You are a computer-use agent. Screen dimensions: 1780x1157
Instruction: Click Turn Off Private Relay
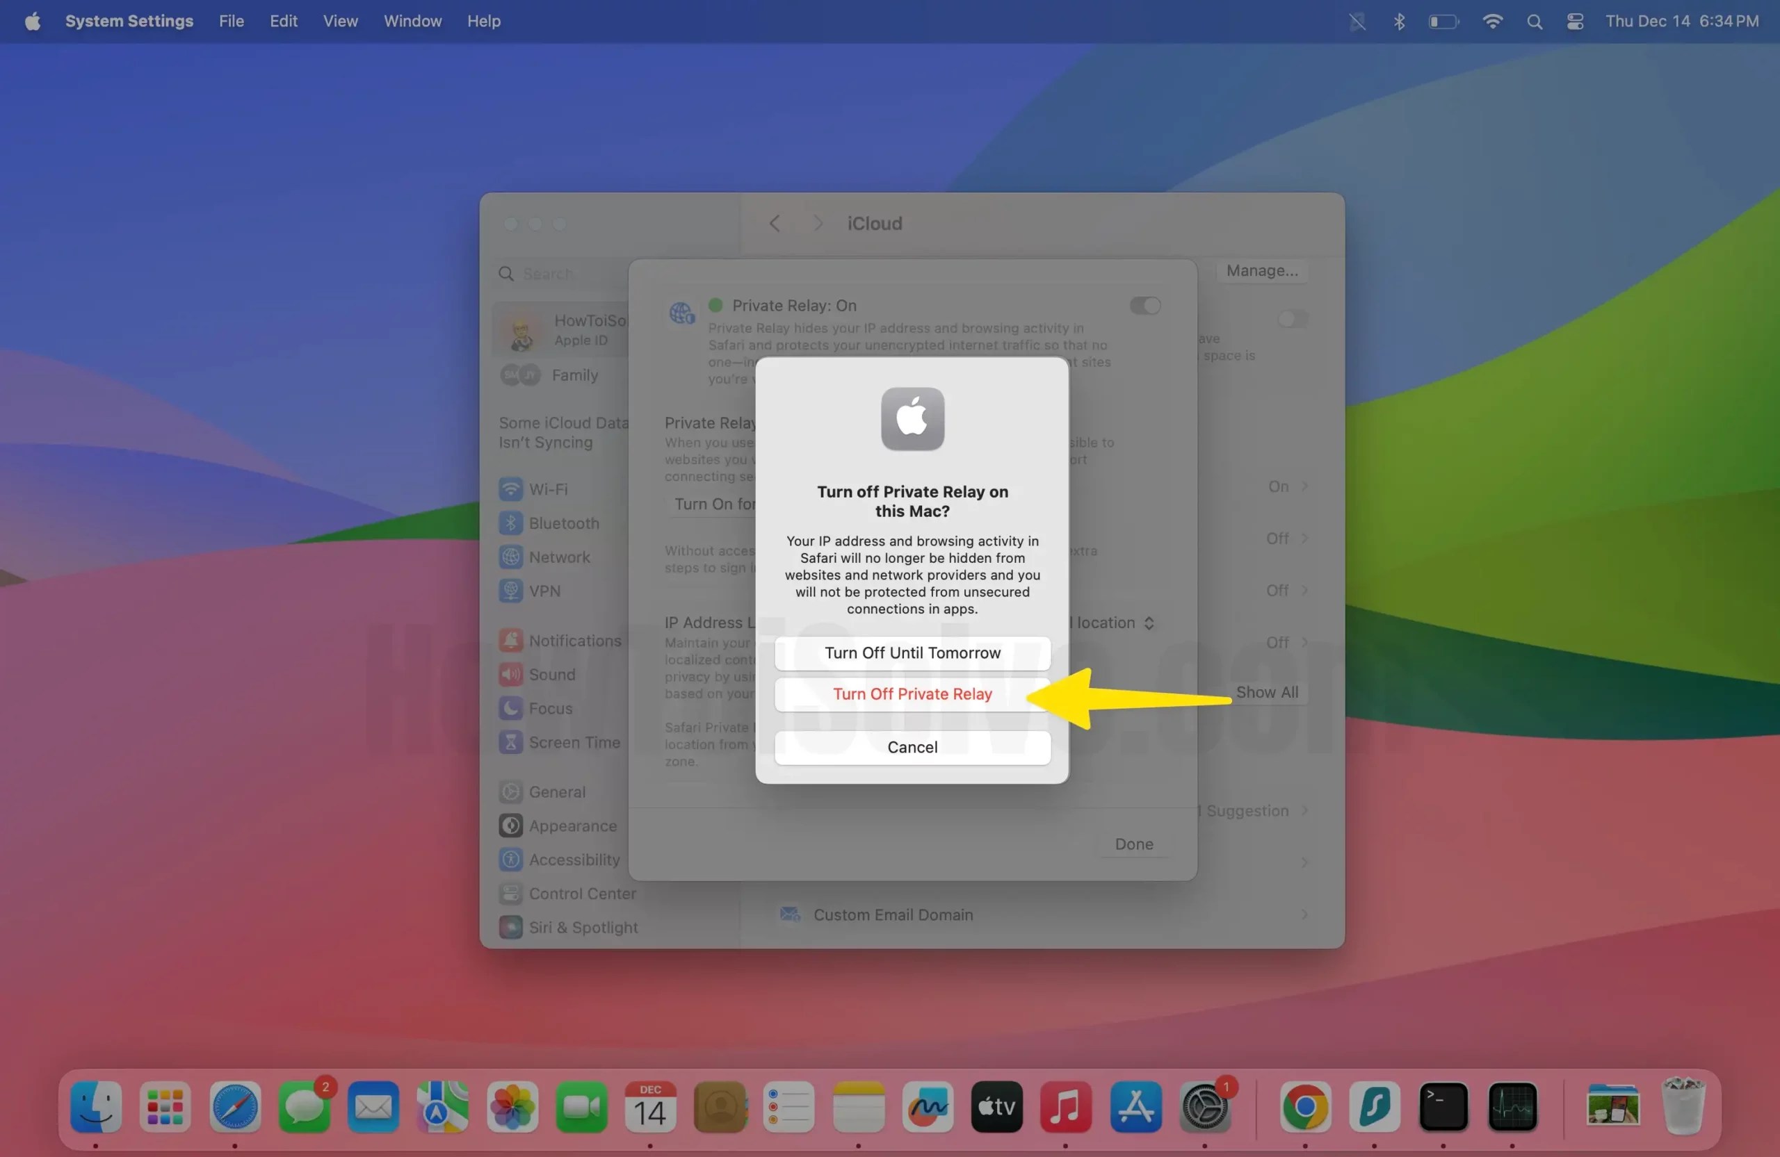tap(912, 694)
